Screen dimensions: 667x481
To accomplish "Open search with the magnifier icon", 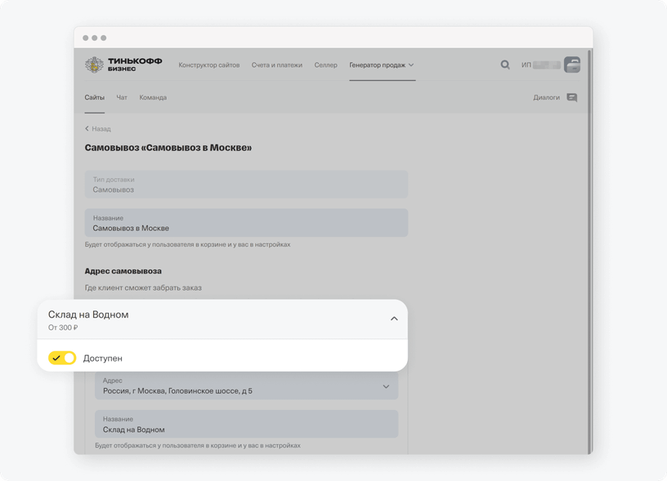I will coord(505,65).
